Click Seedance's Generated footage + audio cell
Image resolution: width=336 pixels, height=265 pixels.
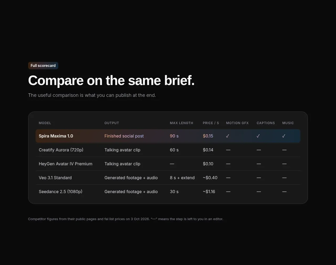[131, 192]
